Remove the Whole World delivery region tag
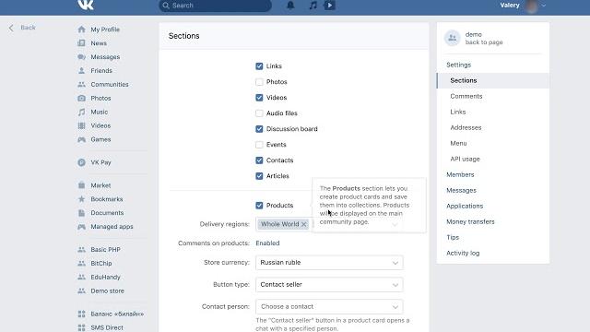The image size is (590, 332). pyautogui.click(x=304, y=224)
